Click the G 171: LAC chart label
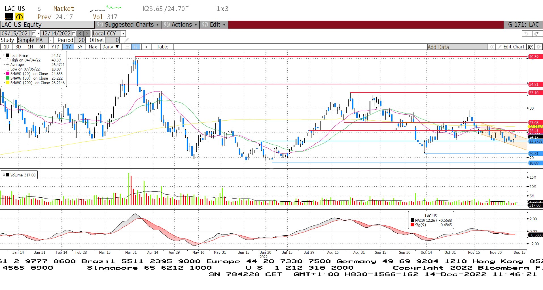Viewport: 543px width, 290px height. (523, 25)
